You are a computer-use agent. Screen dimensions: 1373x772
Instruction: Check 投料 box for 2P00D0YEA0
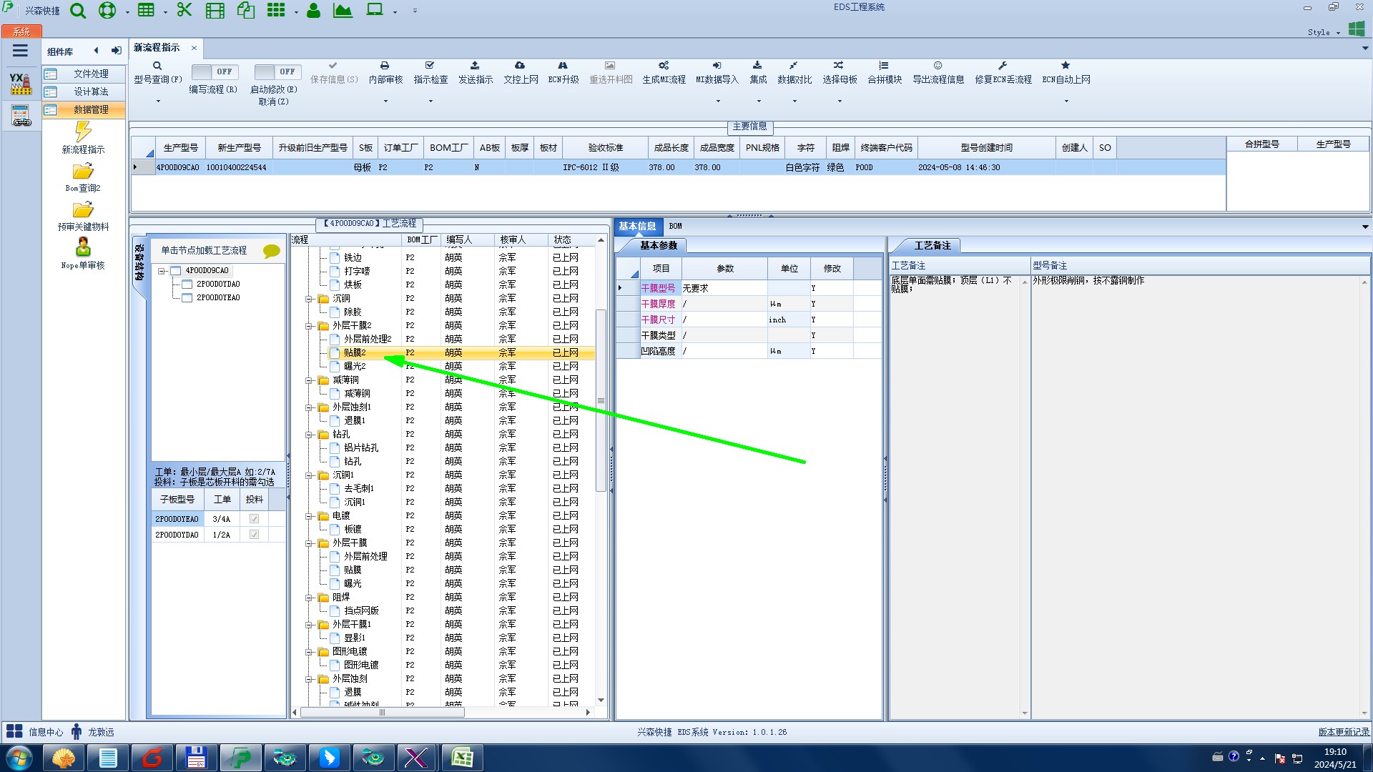tap(254, 519)
